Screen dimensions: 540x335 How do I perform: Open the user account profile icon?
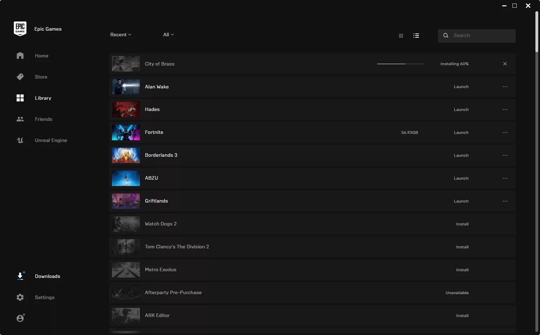click(x=20, y=318)
